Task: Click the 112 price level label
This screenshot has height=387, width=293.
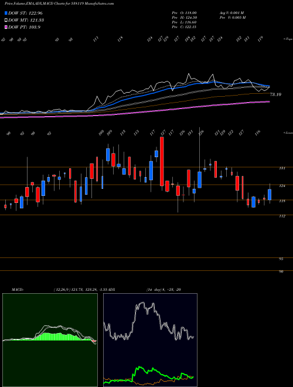Action: pos(282,216)
